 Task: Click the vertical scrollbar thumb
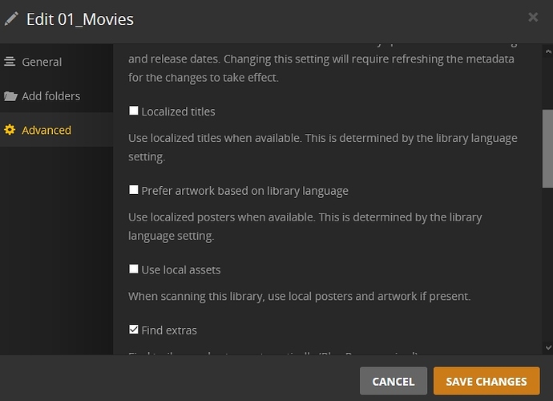click(x=547, y=148)
